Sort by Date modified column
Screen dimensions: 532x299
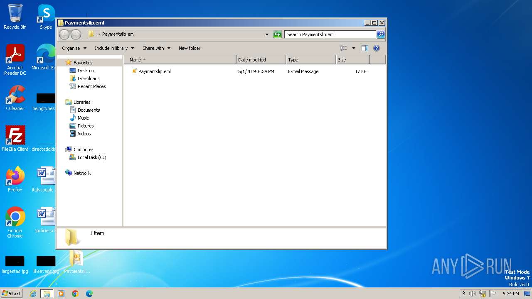(x=261, y=60)
